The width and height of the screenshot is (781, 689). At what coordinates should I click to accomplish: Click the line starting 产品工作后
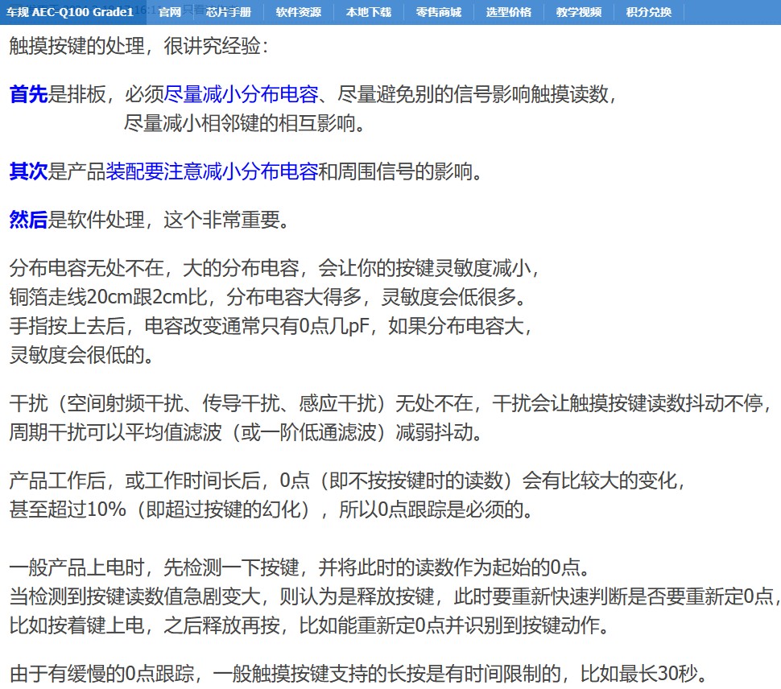(x=347, y=481)
